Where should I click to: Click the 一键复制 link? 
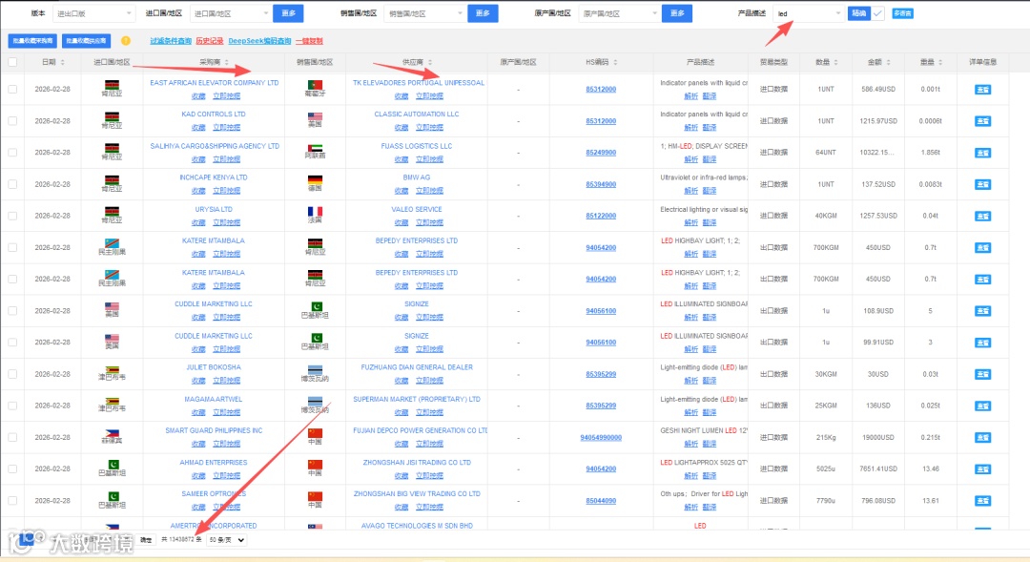coord(309,41)
